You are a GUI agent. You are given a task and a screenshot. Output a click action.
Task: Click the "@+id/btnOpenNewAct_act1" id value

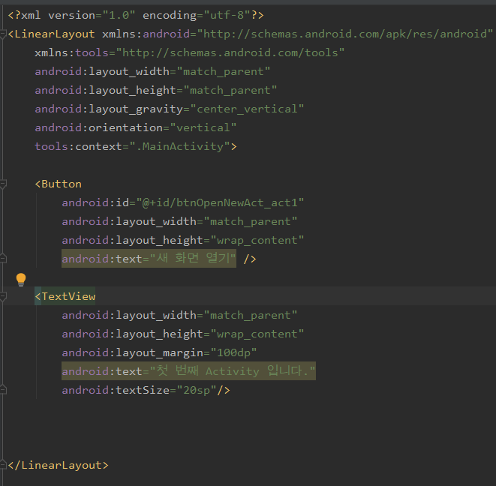click(x=220, y=202)
